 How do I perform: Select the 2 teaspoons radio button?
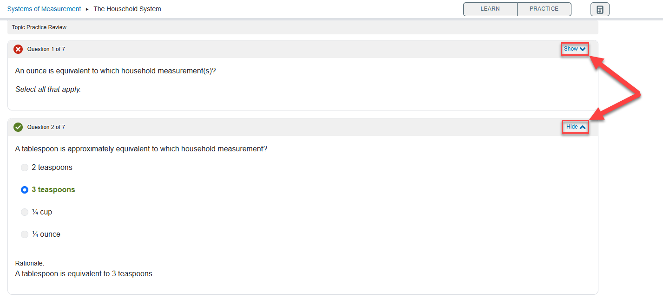tap(25, 168)
